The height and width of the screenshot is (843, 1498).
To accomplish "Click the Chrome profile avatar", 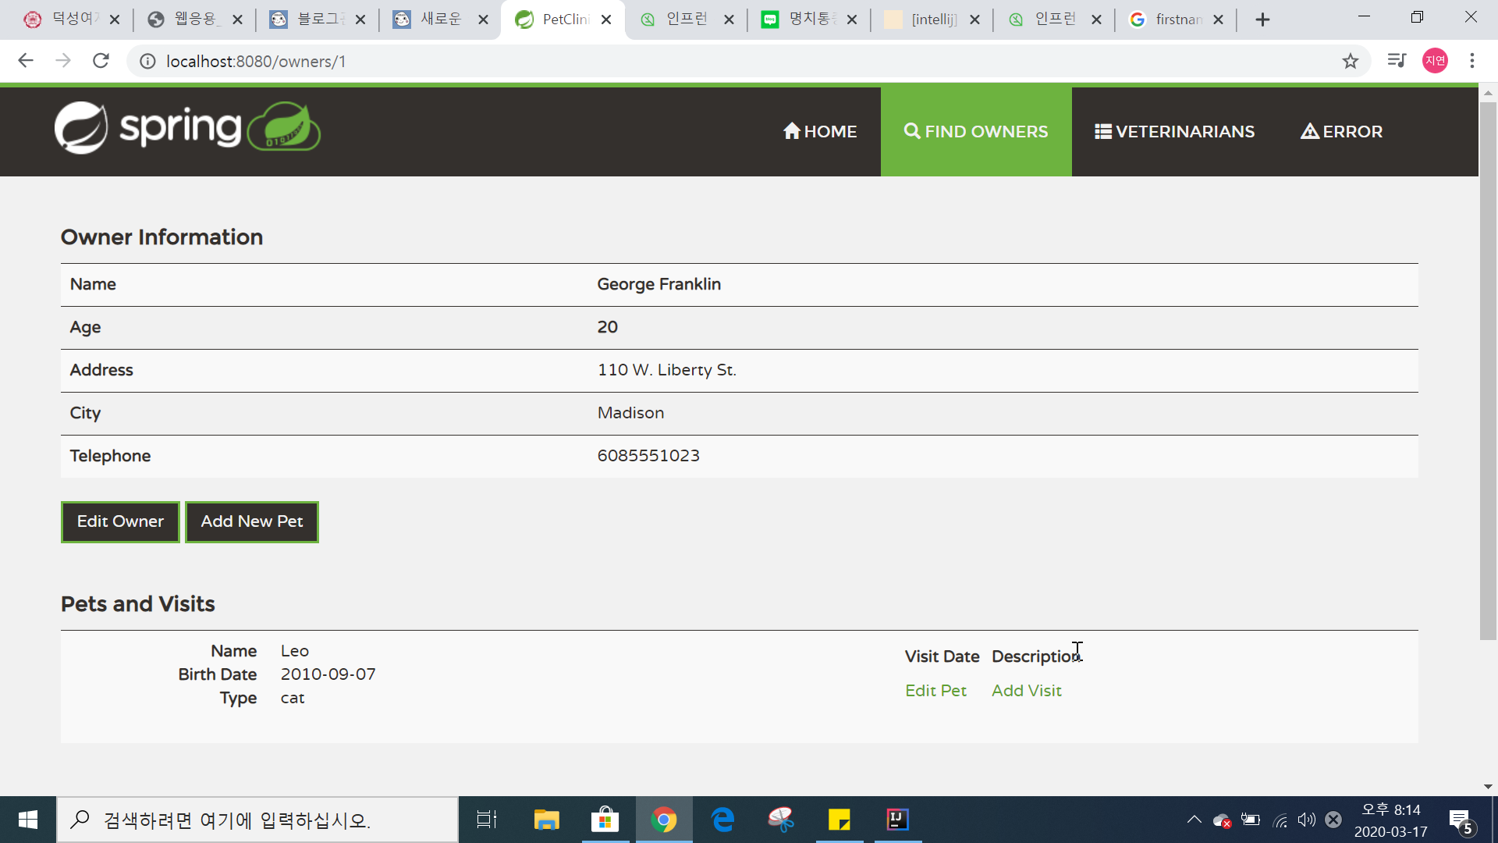I will [1435, 61].
